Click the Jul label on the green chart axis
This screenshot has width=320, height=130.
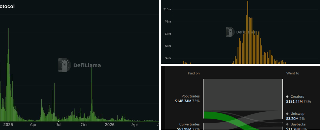point(58,124)
